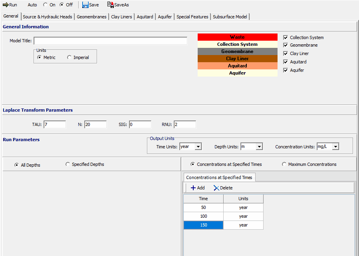Select Maximum Concentrations option
Image resolution: width=359 pixels, height=256 pixels.
point(284,164)
